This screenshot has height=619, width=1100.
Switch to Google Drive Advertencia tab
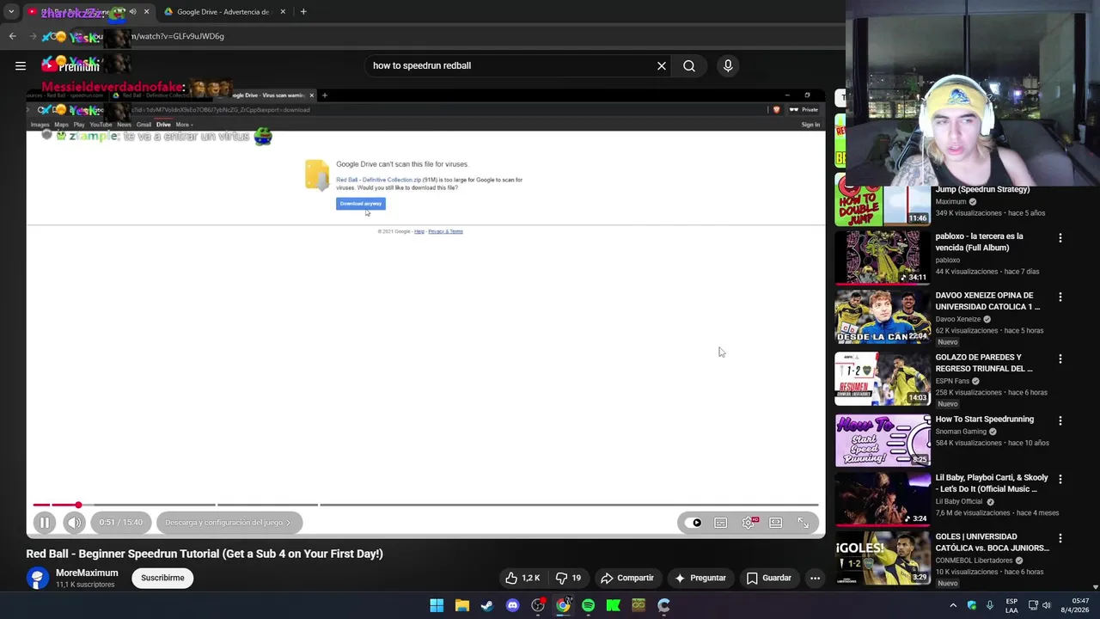(x=224, y=12)
